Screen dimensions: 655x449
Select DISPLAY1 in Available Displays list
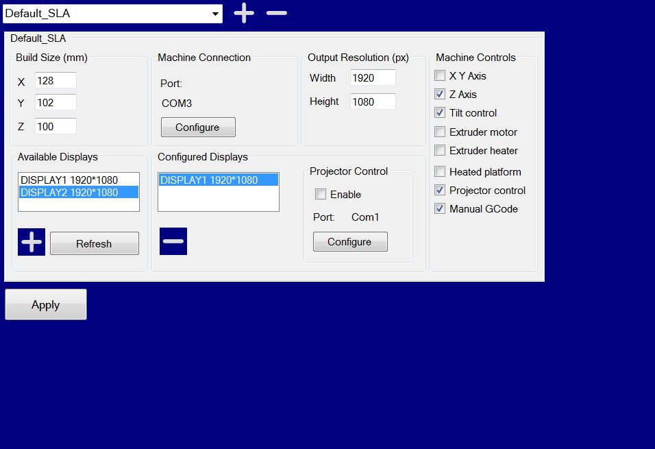(69, 180)
